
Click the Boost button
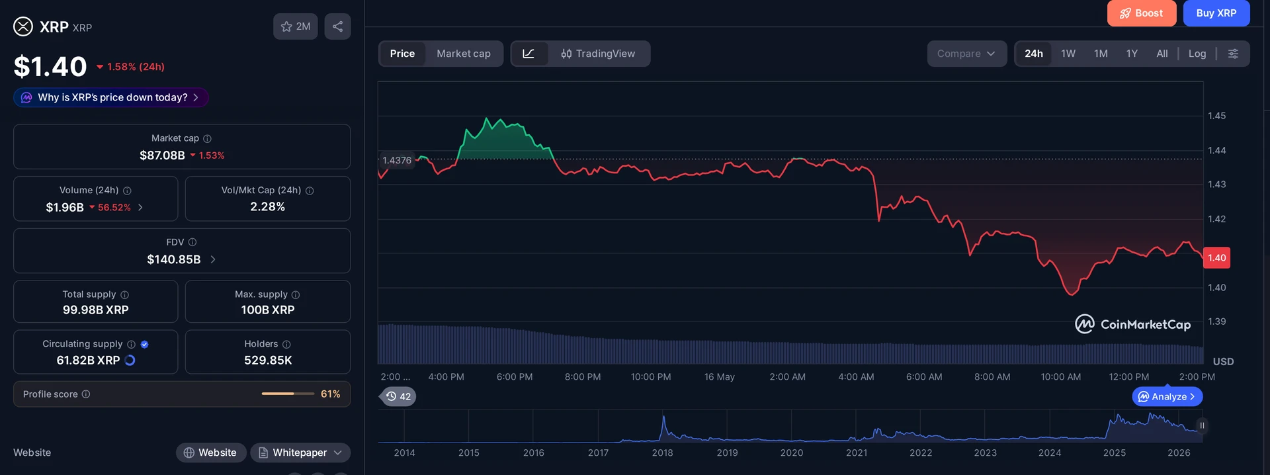(1142, 13)
